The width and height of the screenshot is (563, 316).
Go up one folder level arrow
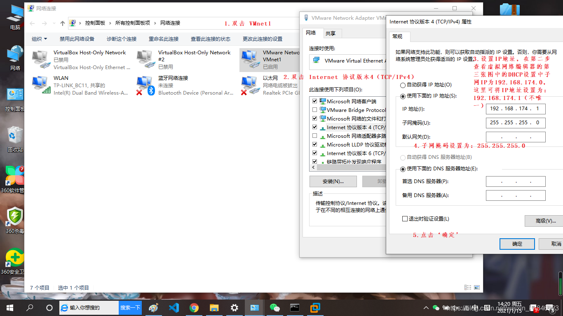[63, 23]
